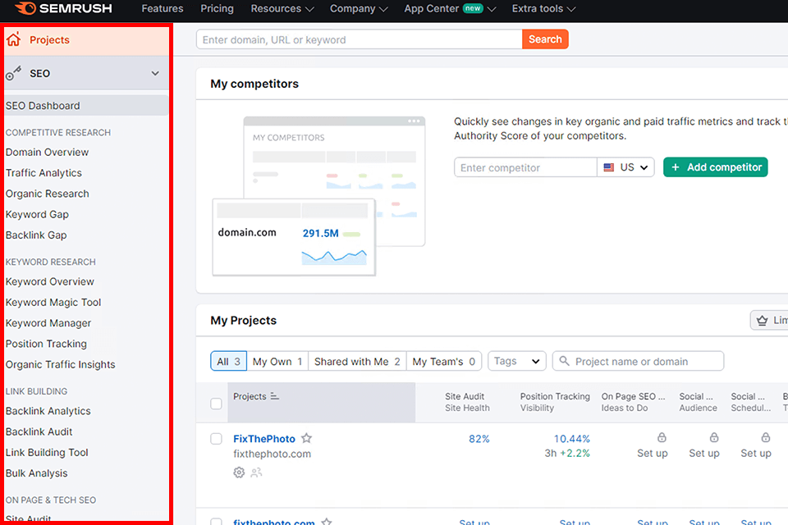Open Keyword Gap in sidebar
788x525 pixels.
pyautogui.click(x=37, y=214)
